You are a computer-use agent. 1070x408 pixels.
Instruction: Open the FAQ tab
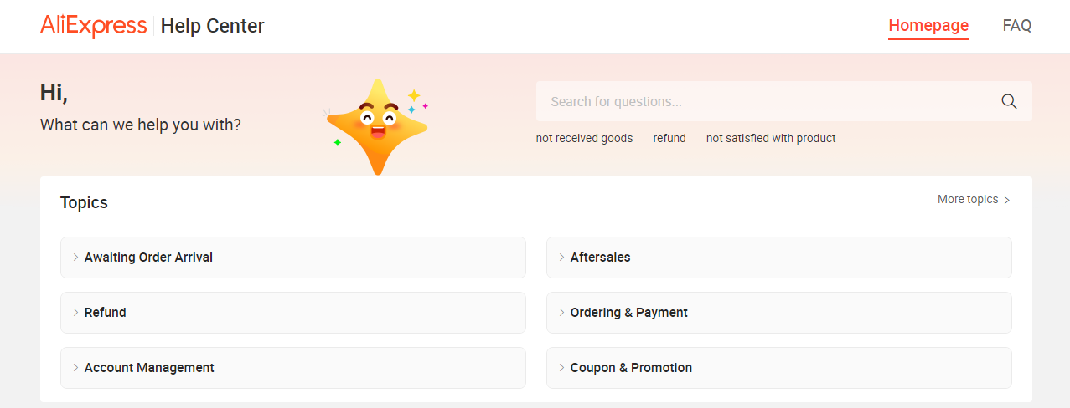click(x=1016, y=26)
